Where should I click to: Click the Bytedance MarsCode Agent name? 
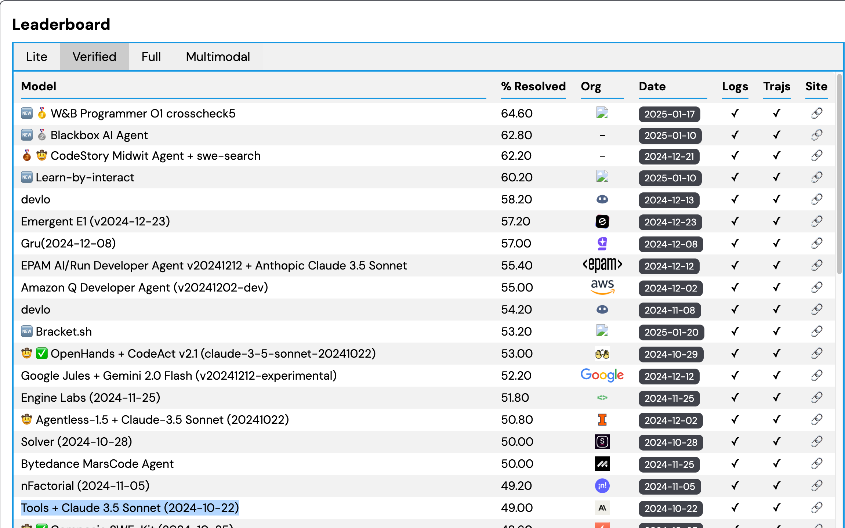tap(97, 464)
